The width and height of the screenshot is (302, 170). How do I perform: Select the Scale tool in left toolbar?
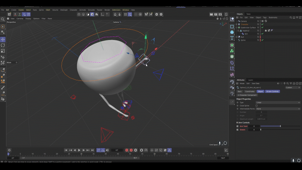pyautogui.click(x=3, y=51)
